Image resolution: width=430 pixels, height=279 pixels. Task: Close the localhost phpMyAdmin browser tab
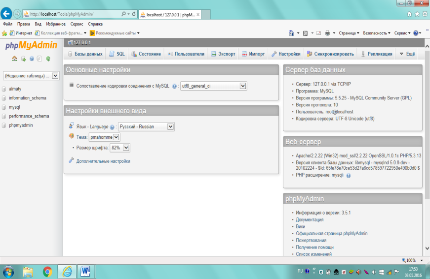(198, 15)
